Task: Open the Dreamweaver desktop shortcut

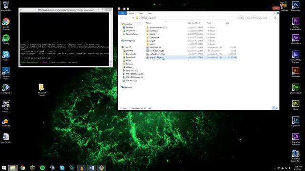Action: click(x=295, y=89)
